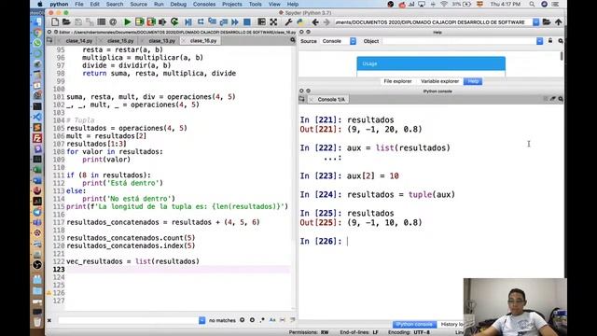
Task: Select the IPython console bottom tab
Action: click(414, 324)
